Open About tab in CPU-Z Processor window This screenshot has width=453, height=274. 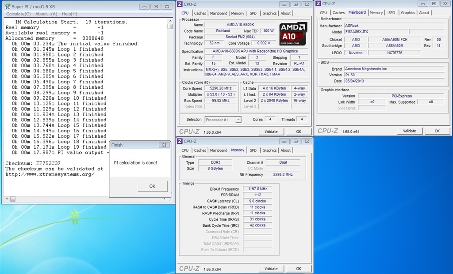(x=285, y=13)
